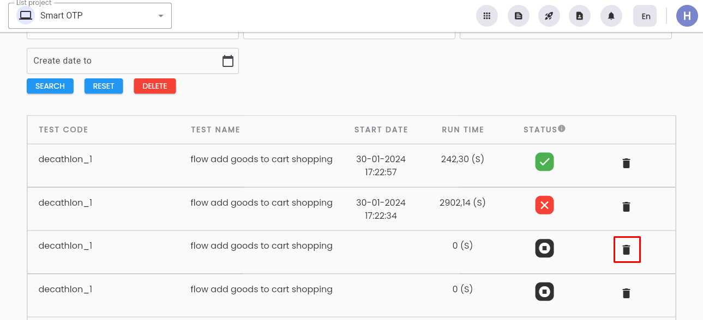Click the RUN TIME column header
This screenshot has width=703, height=320.
[x=463, y=130]
